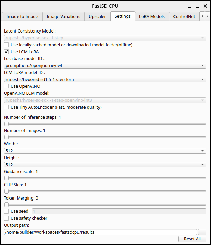The image size is (211, 245).
Task: Click the Number of inference steps slider
Action: point(105,124)
